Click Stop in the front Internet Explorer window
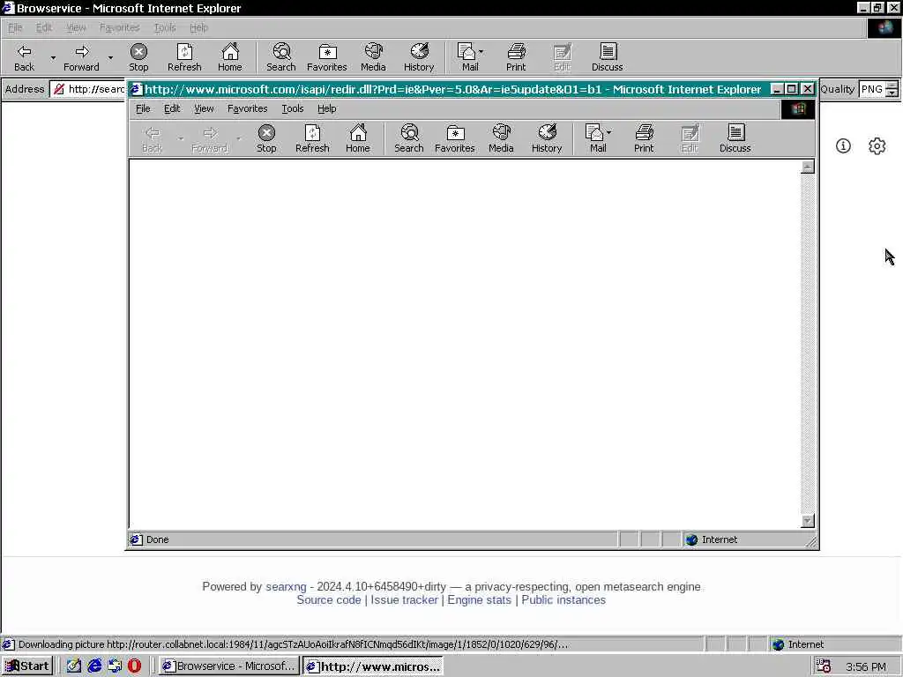Image resolution: width=903 pixels, height=677 pixels. 266,138
